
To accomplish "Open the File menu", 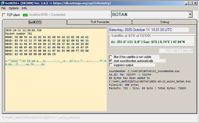I will click(x=3, y=8).
